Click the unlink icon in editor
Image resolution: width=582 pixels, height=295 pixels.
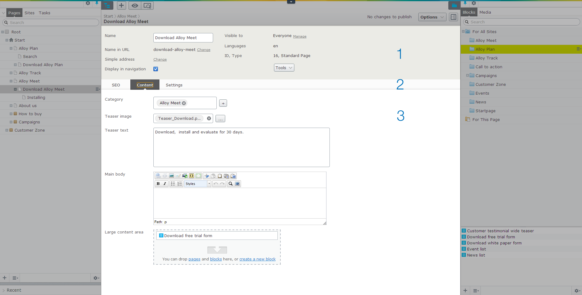point(165,176)
